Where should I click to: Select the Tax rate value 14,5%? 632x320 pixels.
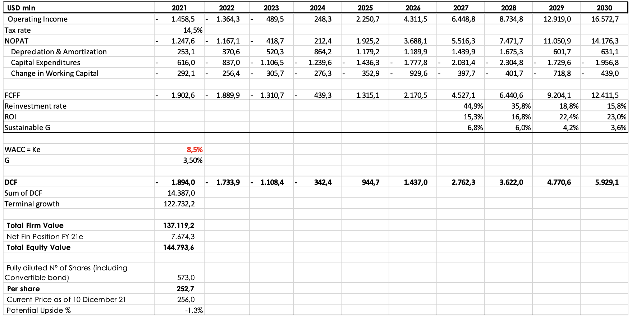[x=193, y=30]
